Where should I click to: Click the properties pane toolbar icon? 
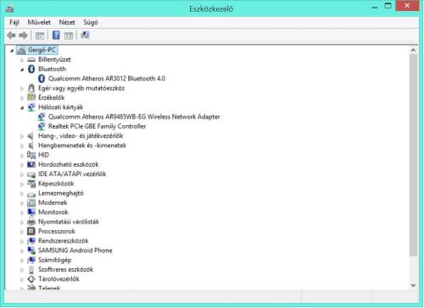(x=69, y=36)
